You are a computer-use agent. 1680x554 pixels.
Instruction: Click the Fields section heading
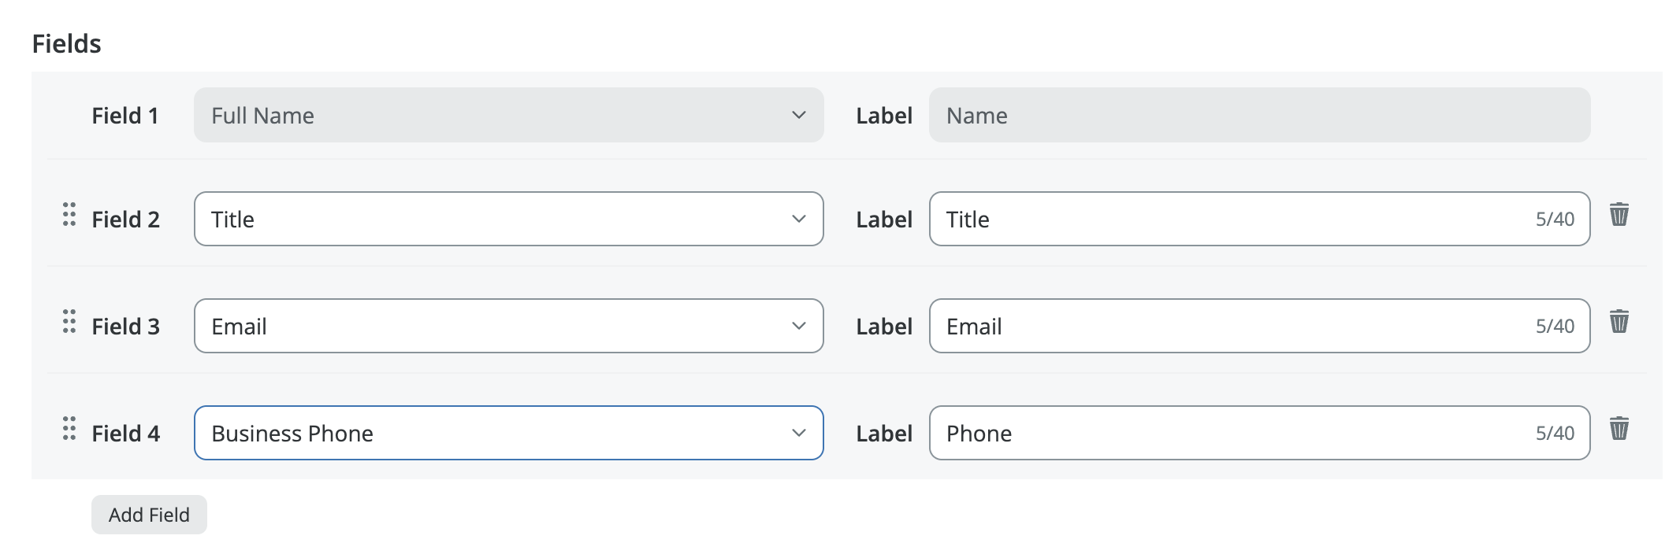click(x=66, y=44)
